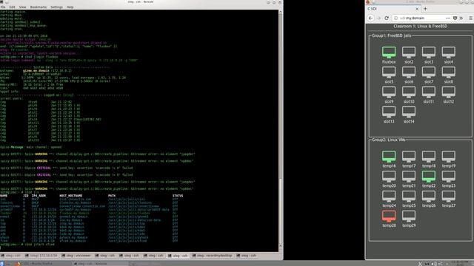Choose the temp18 VM monitor icon

pyautogui.click(x=429, y=157)
